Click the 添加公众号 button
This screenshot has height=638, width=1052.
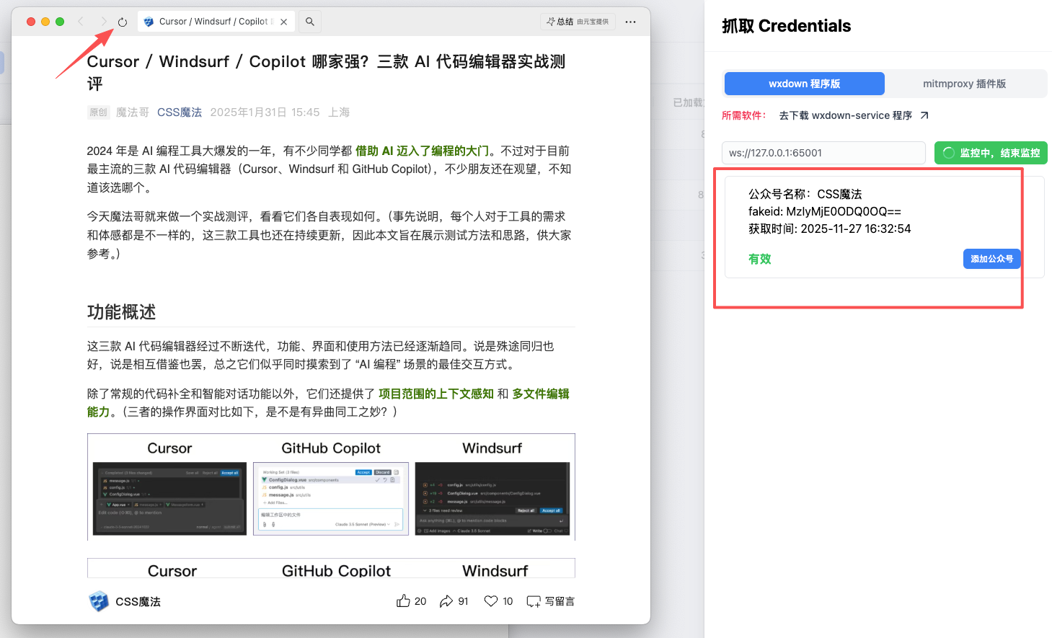[x=991, y=259]
